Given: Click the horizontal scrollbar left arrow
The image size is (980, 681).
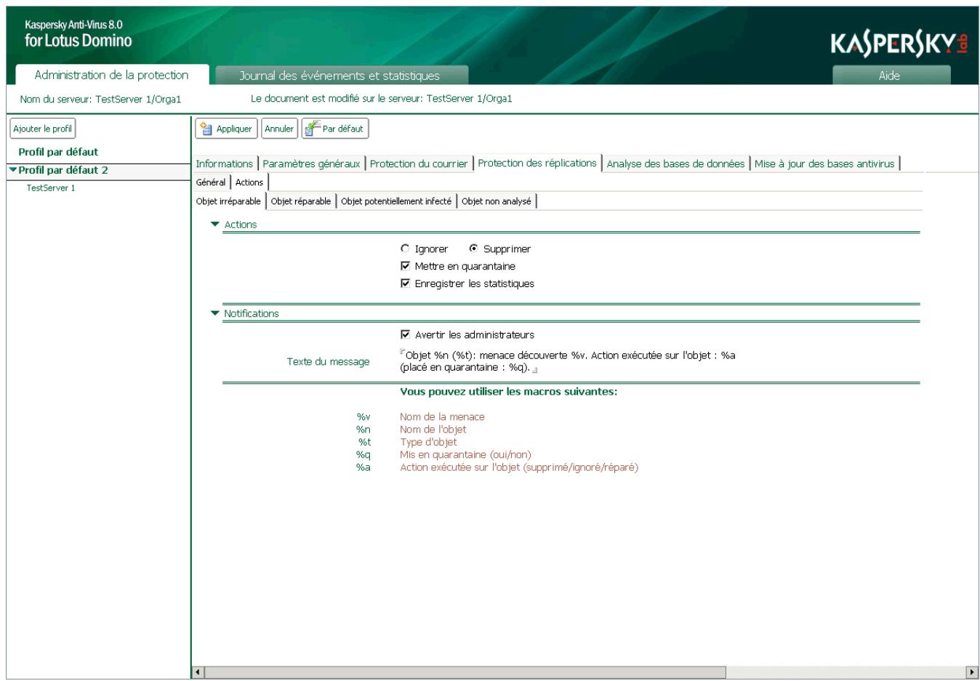Looking at the screenshot, I should coord(199,672).
